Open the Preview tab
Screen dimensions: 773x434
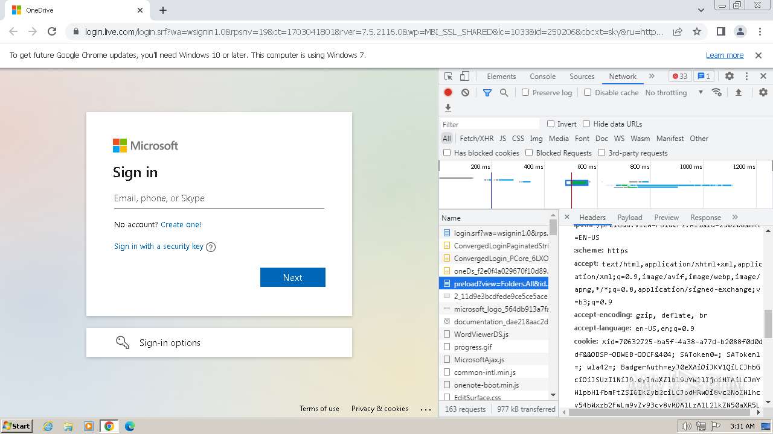tap(667, 217)
